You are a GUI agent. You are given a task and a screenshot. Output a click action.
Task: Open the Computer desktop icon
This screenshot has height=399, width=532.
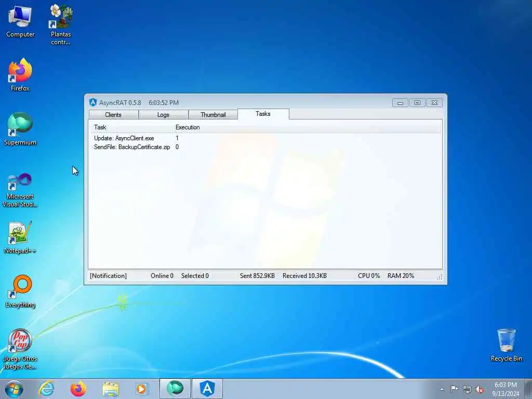click(20, 21)
